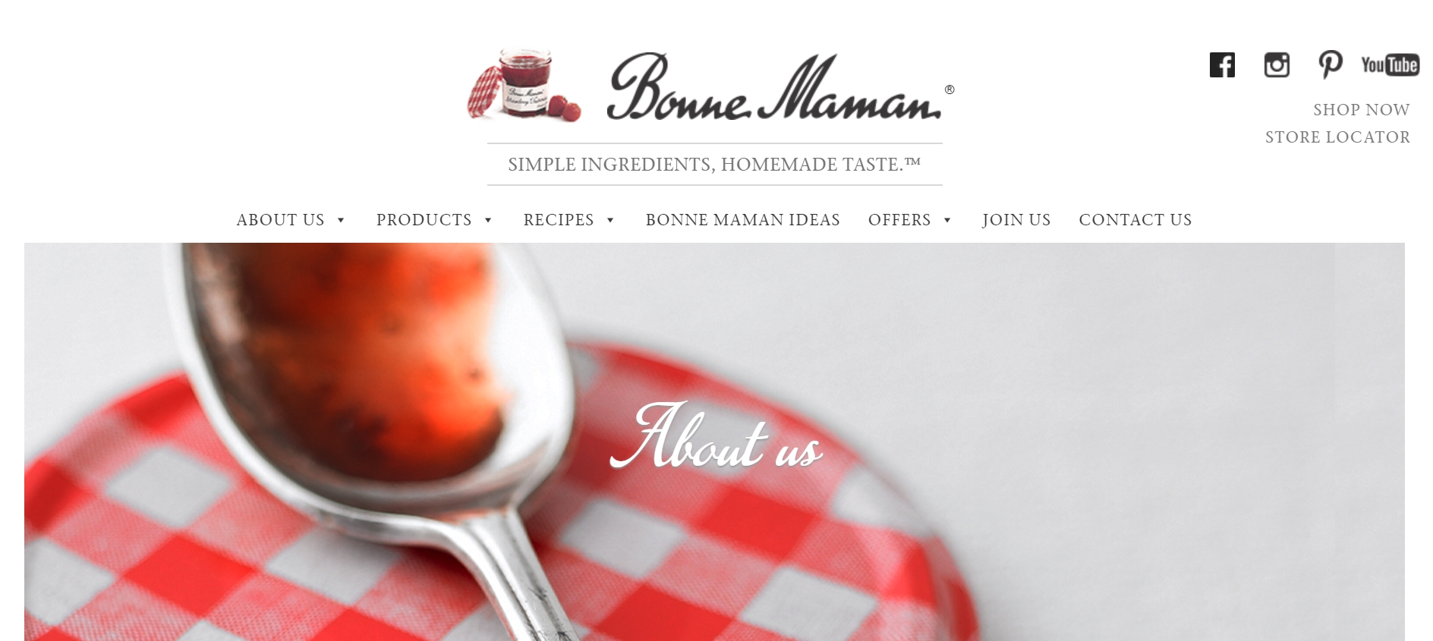This screenshot has width=1433, height=641.
Task: Select Products in the navigation bar
Action: coord(424,220)
